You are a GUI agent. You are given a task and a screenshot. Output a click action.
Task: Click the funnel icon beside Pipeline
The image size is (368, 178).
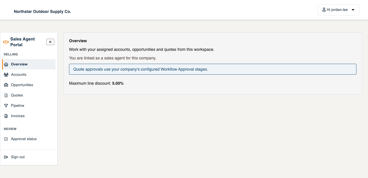pyautogui.click(x=6, y=106)
